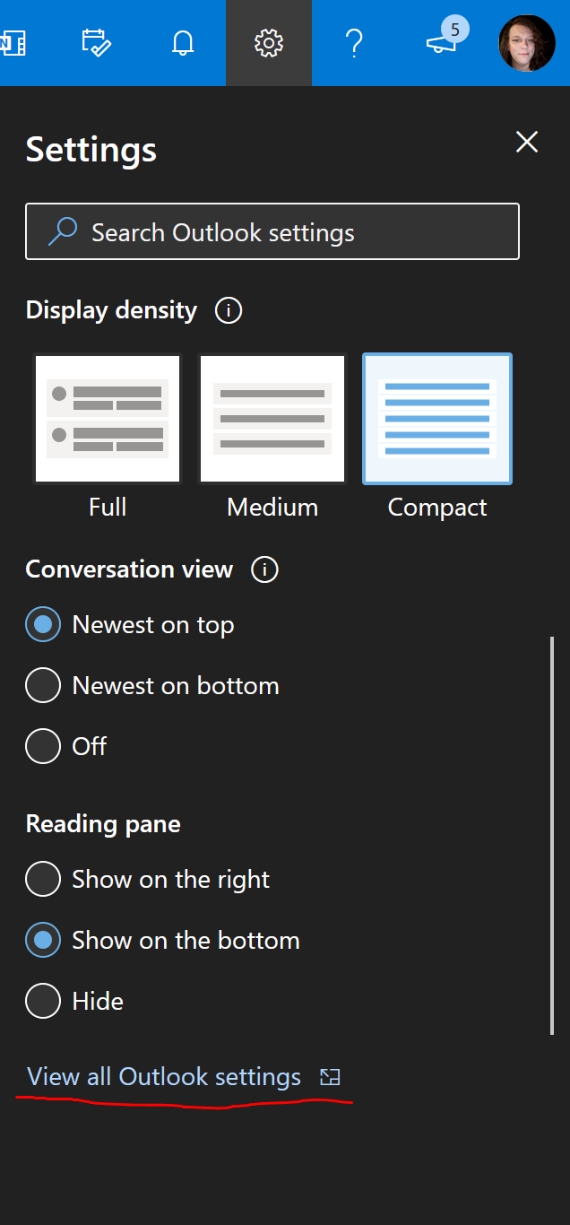Close the Settings panel
This screenshot has height=1225, width=570.
[527, 142]
